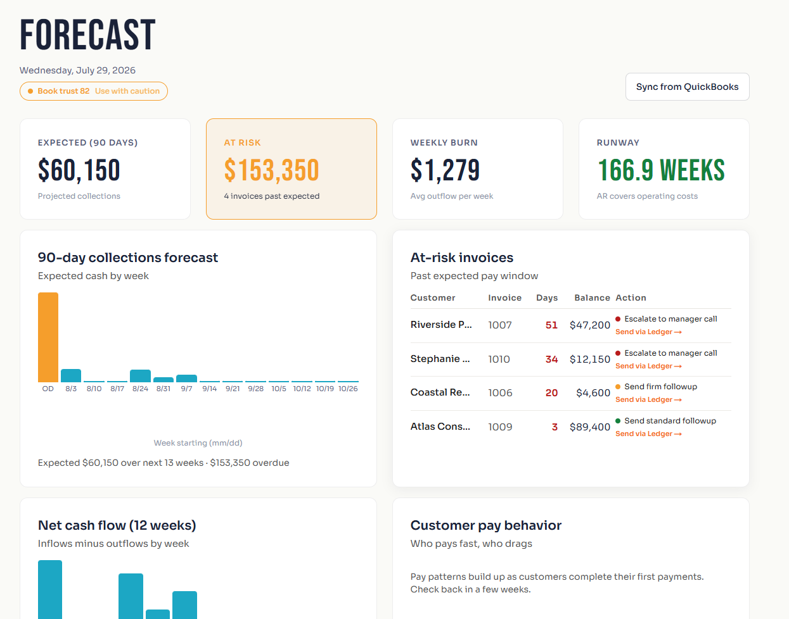Select first tall bar in Net cash flow chart
This screenshot has height=619, width=789.
pos(50,589)
